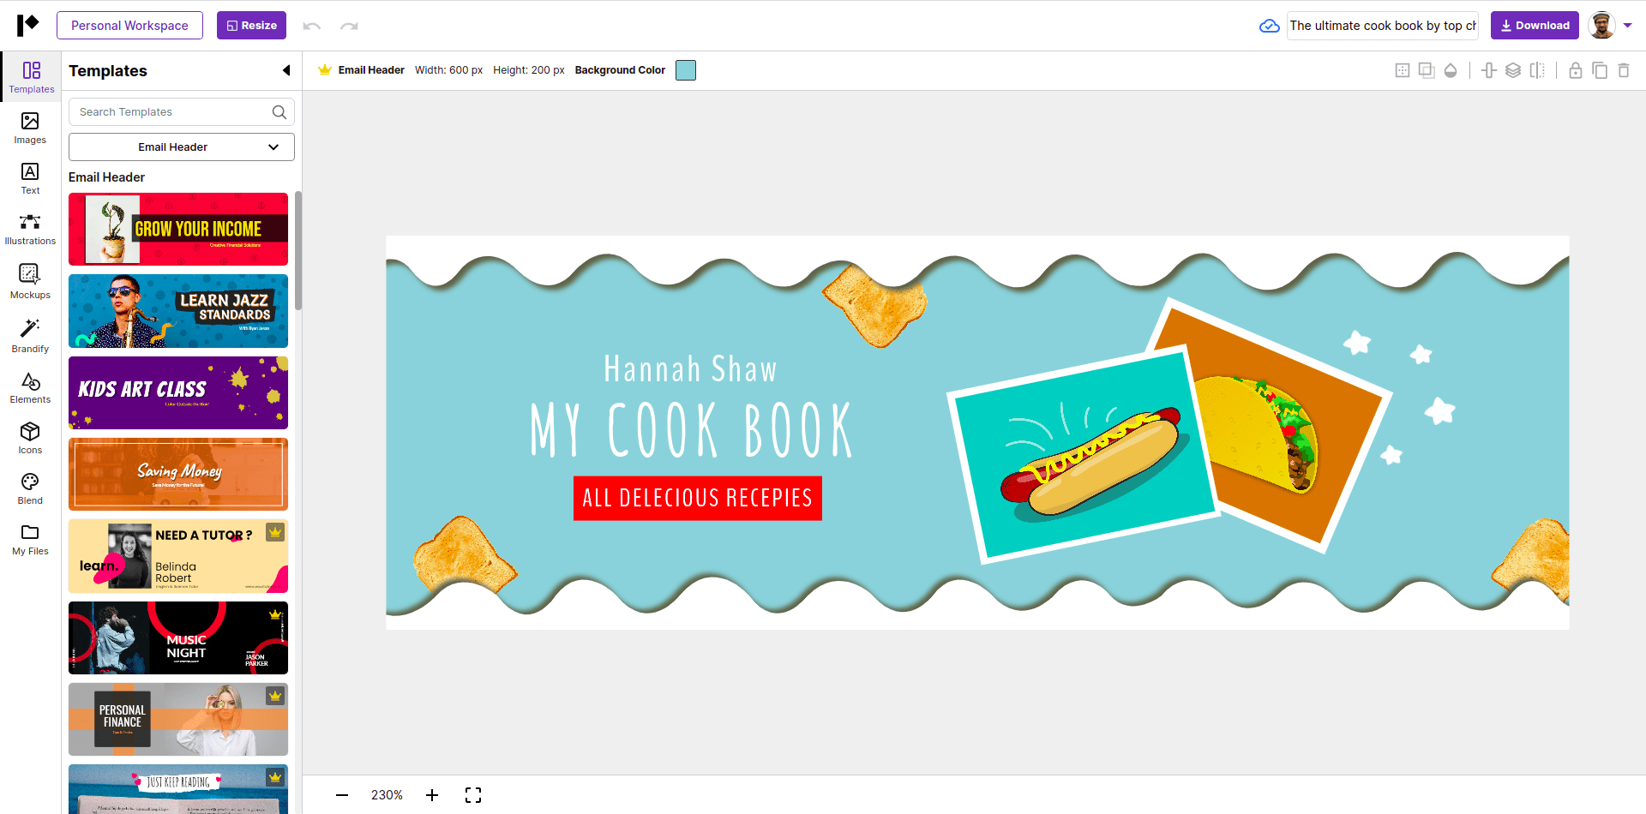Image resolution: width=1646 pixels, height=814 pixels.
Task: Open the Icons library panel
Action: click(30, 437)
